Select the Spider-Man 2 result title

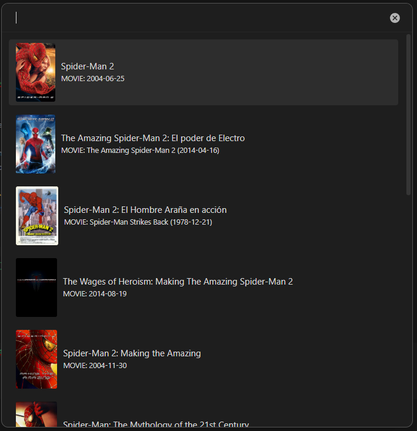88,66
